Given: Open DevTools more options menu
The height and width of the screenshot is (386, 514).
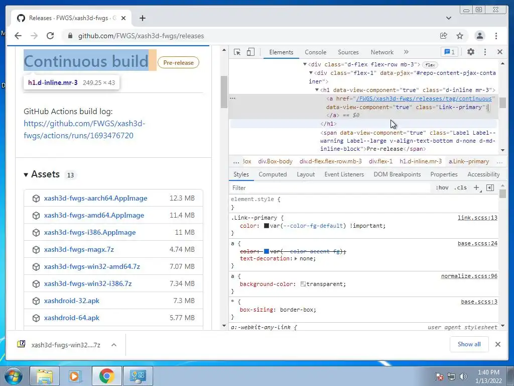Looking at the screenshot, I should [x=485, y=52].
